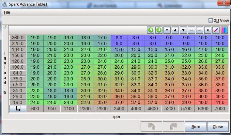This screenshot has width=231, height=135.
Task: Click the small edit icon left of table
Action: click(5, 27)
